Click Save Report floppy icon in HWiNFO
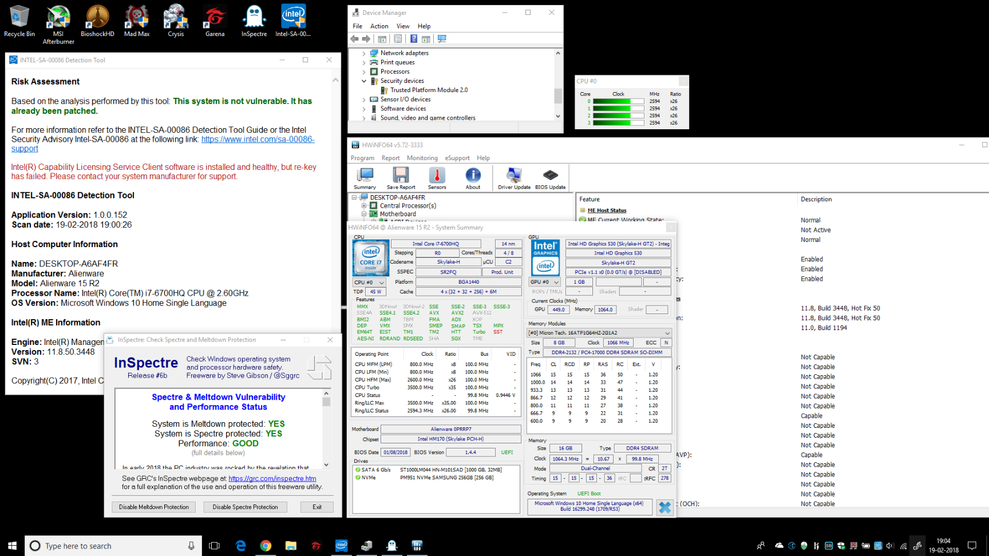Screen dimensions: 989x556 [401, 178]
